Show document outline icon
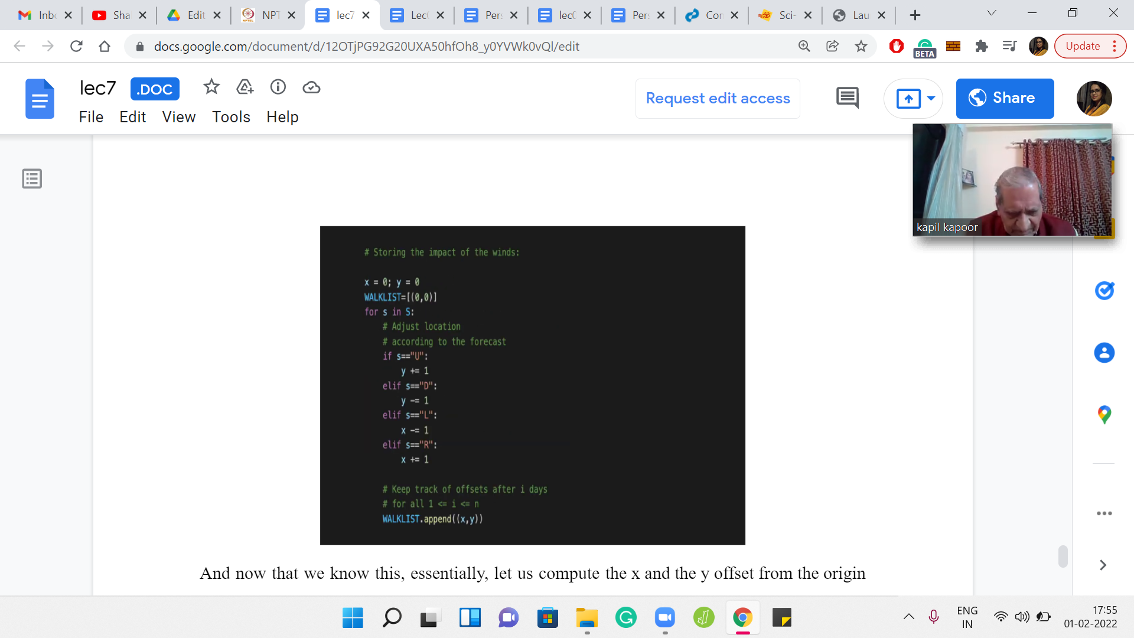Image resolution: width=1134 pixels, height=638 pixels. (32, 178)
